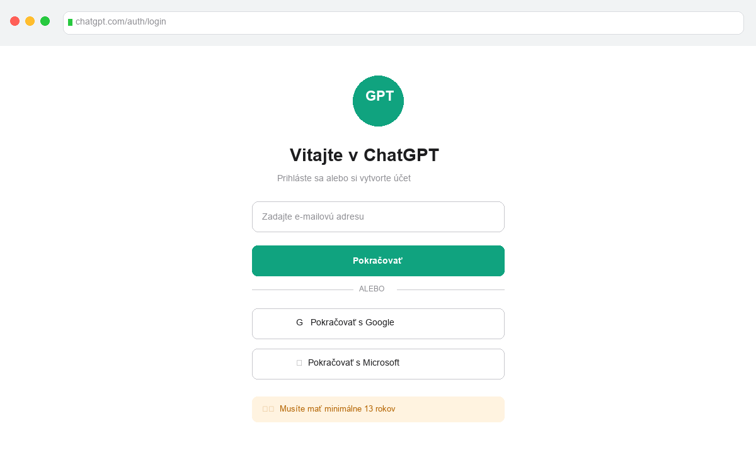Screen dimensions: 756x472
Task: Click the Vitajte v ChatGPT heading
Action: [364, 155]
